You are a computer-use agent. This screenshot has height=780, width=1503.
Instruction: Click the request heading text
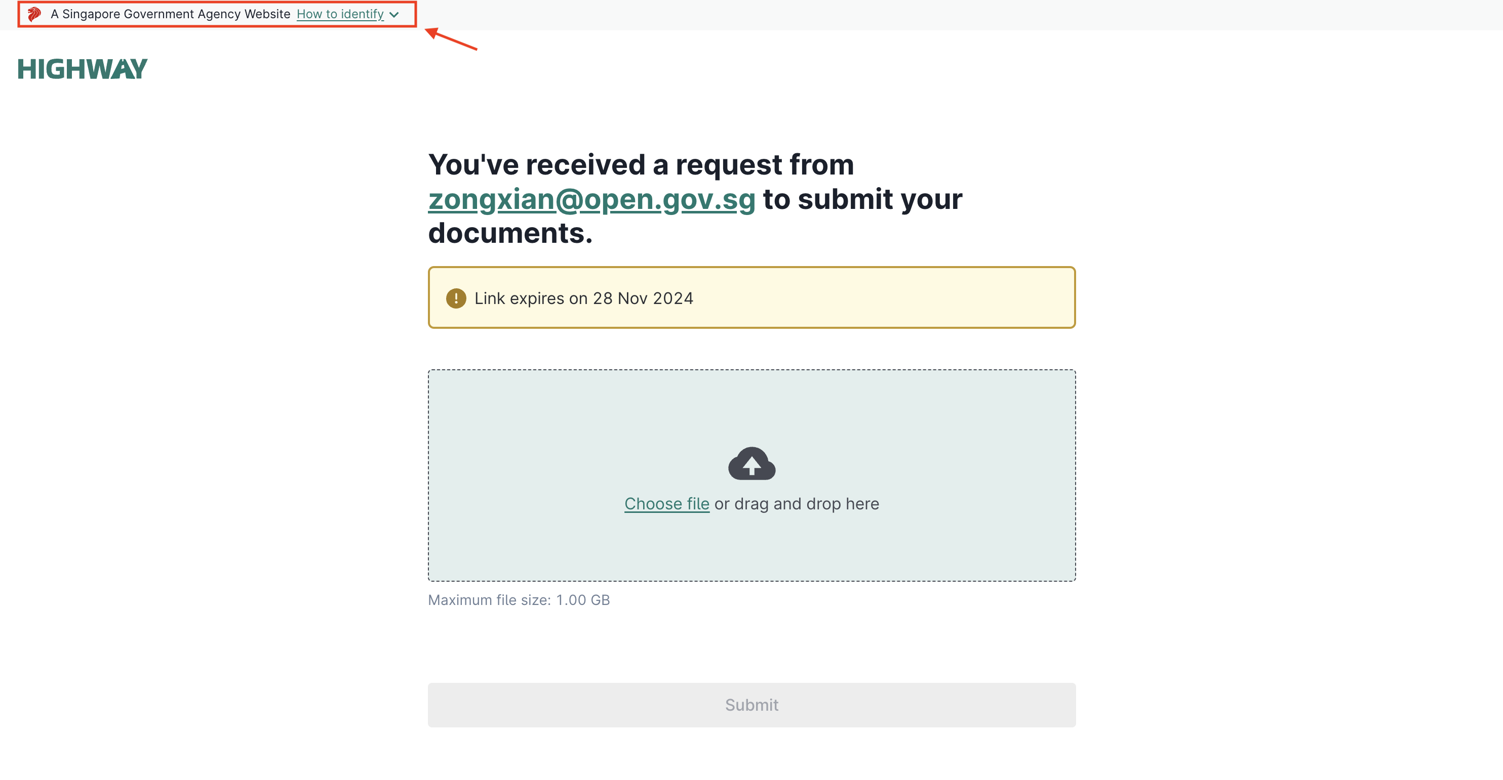point(695,199)
